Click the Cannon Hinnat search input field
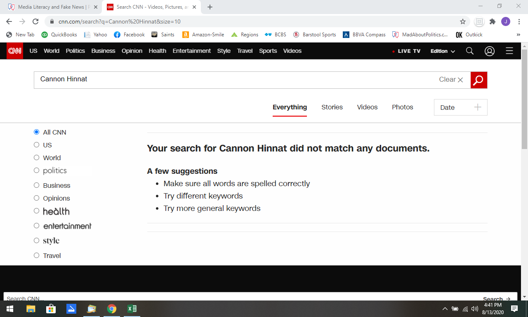This screenshot has width=528, height=317. (252, 80)
